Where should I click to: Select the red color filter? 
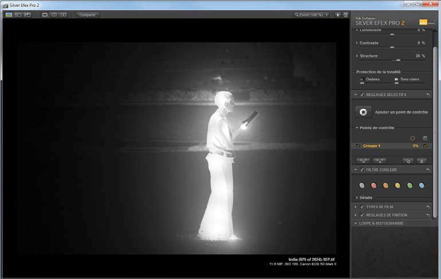(x=374, y=185)
